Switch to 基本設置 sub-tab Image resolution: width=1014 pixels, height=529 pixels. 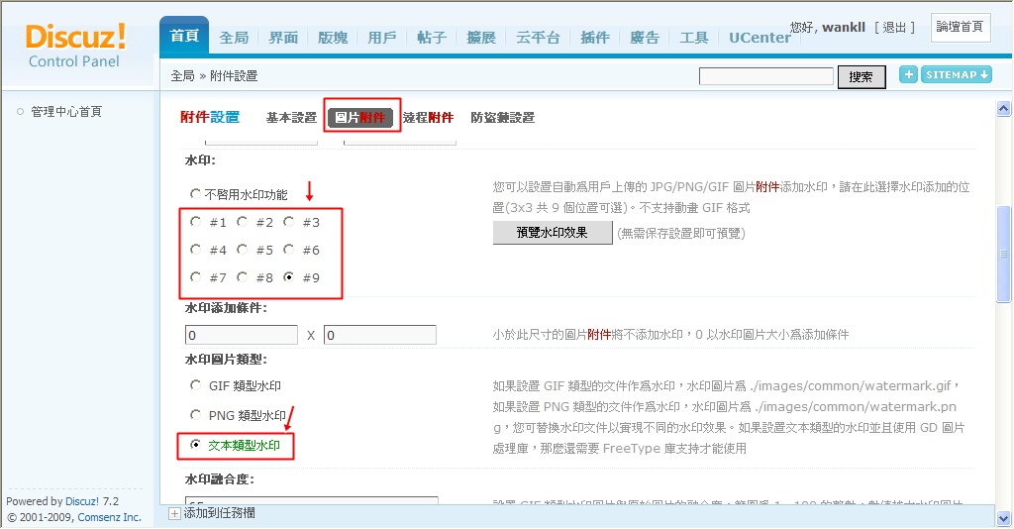click(x=291, y=118)
